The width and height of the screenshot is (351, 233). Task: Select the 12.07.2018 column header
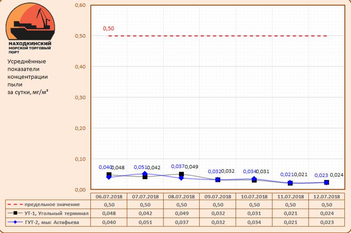pyautogui.click(x=326, y=197)
